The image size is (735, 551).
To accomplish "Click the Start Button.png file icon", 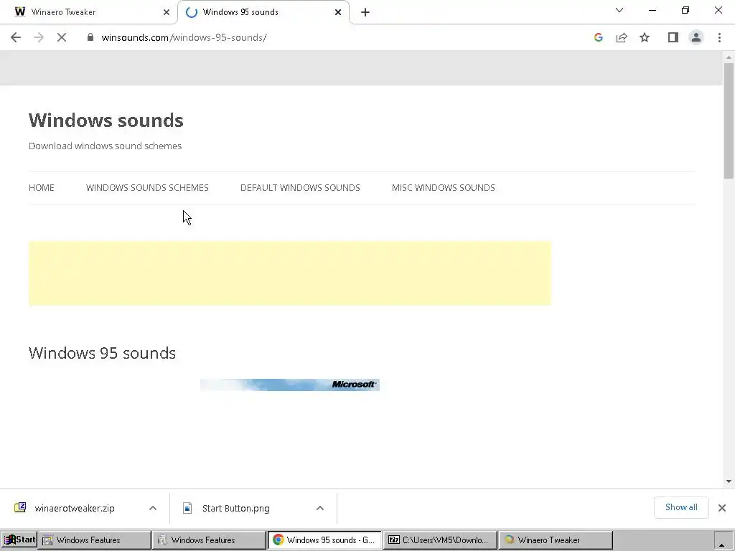I will tap(187, 509).
